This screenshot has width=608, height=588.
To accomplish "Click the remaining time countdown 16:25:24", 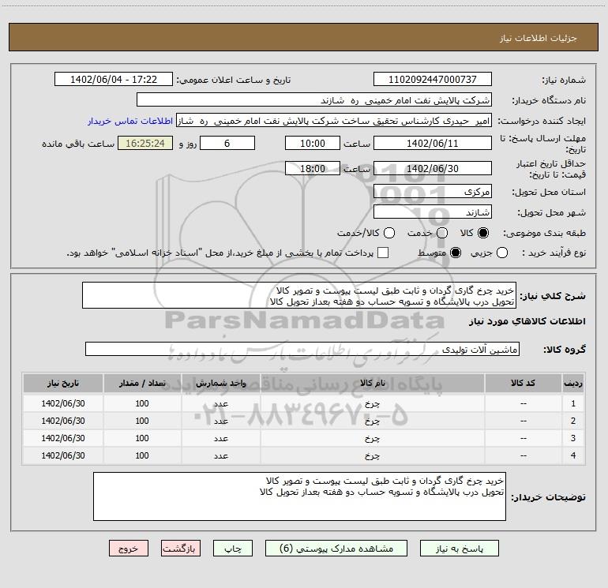I will pyautogui.click(x=145, y=143).
